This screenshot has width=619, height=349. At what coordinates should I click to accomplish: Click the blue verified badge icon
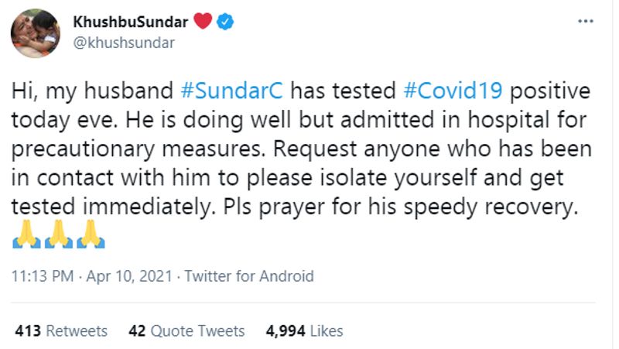(x=225, y=22)
